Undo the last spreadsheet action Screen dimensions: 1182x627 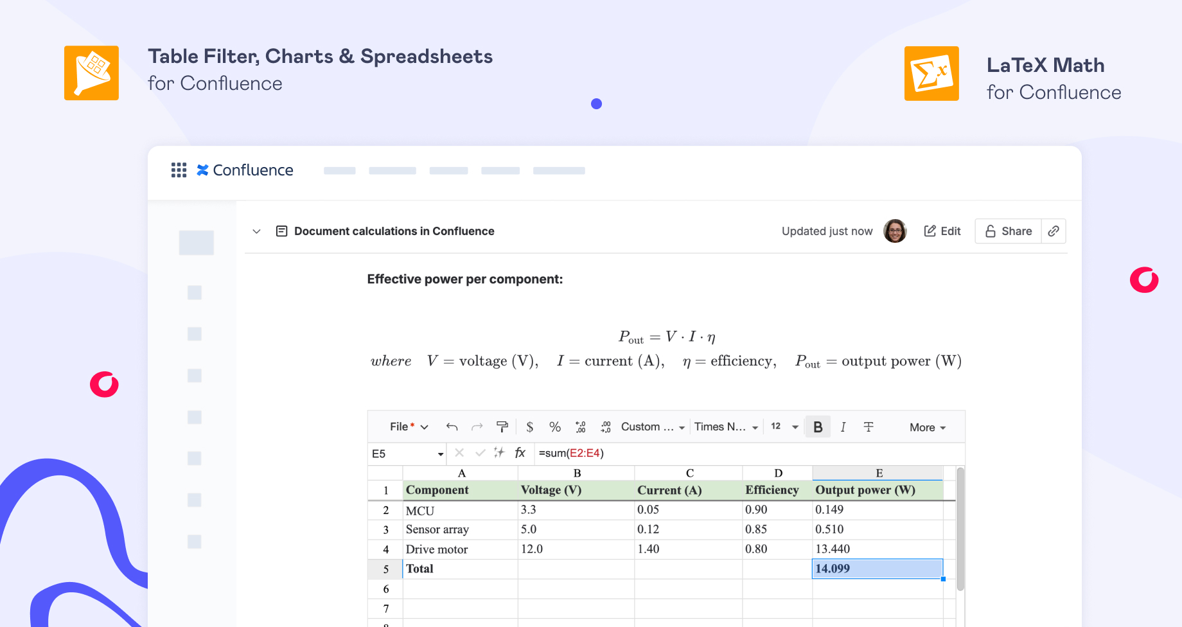452,427
